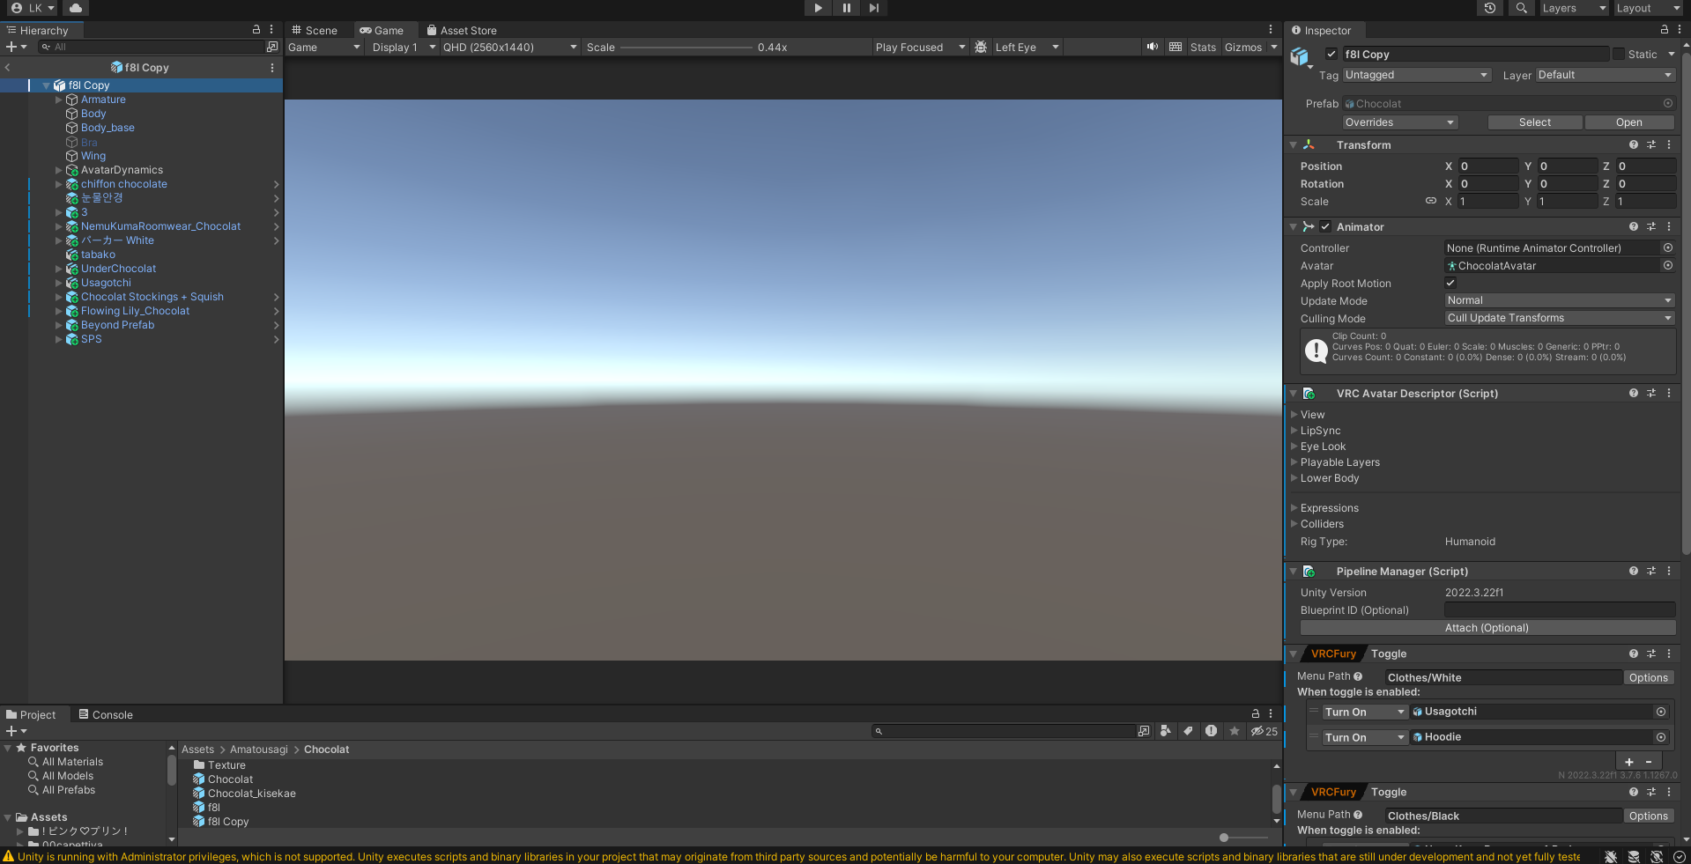The height and width of the screenshot is (864, 1691).
Task: Open Project search by log type icon
Action: click(1212, 731)
